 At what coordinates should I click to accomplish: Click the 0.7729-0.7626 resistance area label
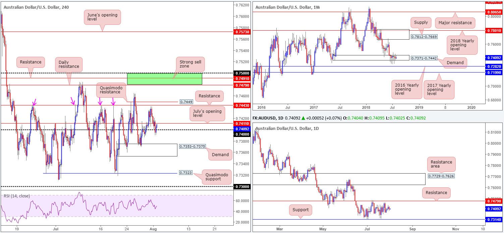click(442, 176)
